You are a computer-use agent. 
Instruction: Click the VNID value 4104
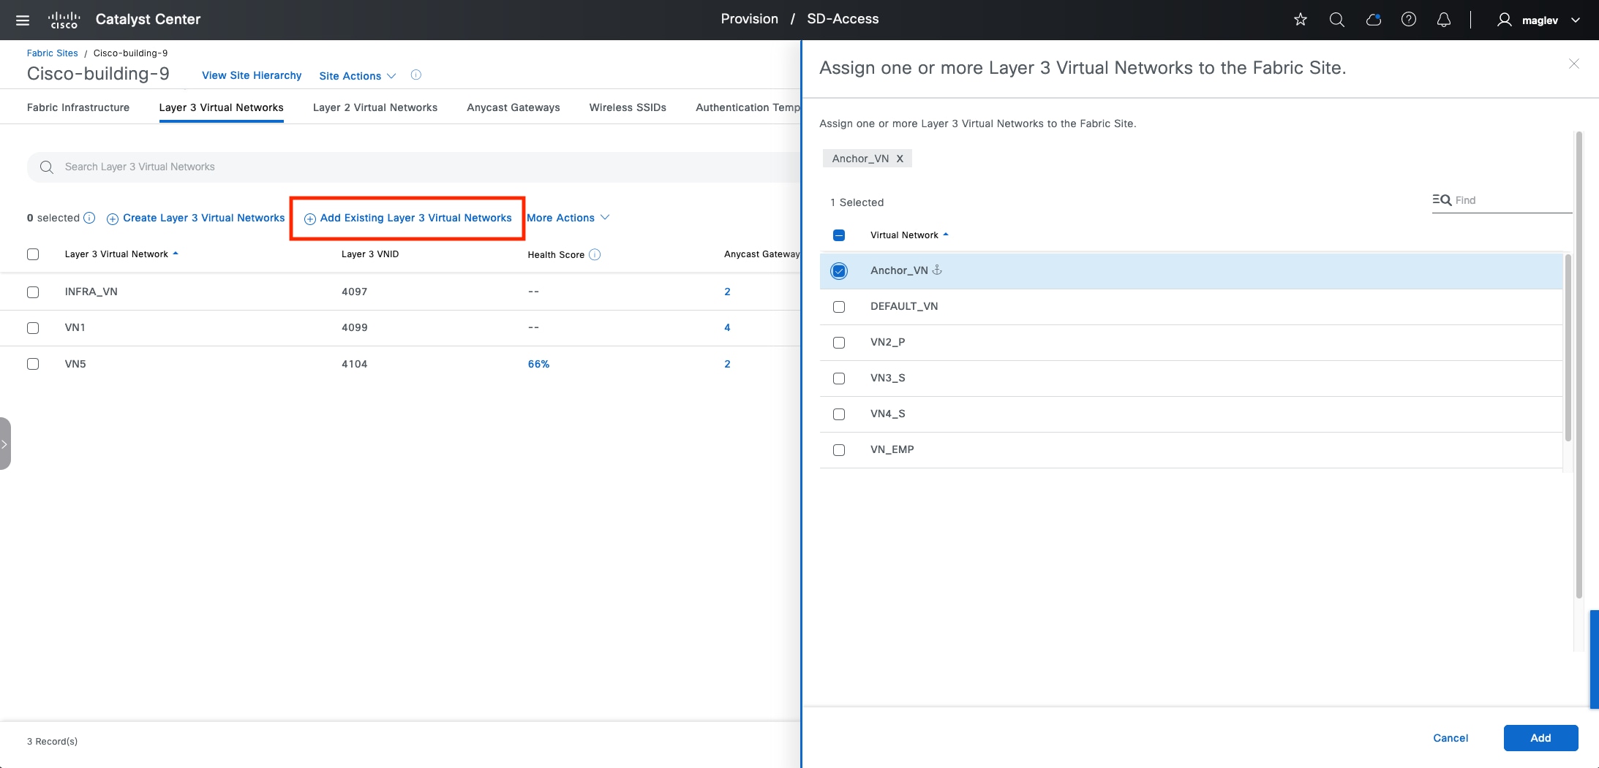pos(354,364)
